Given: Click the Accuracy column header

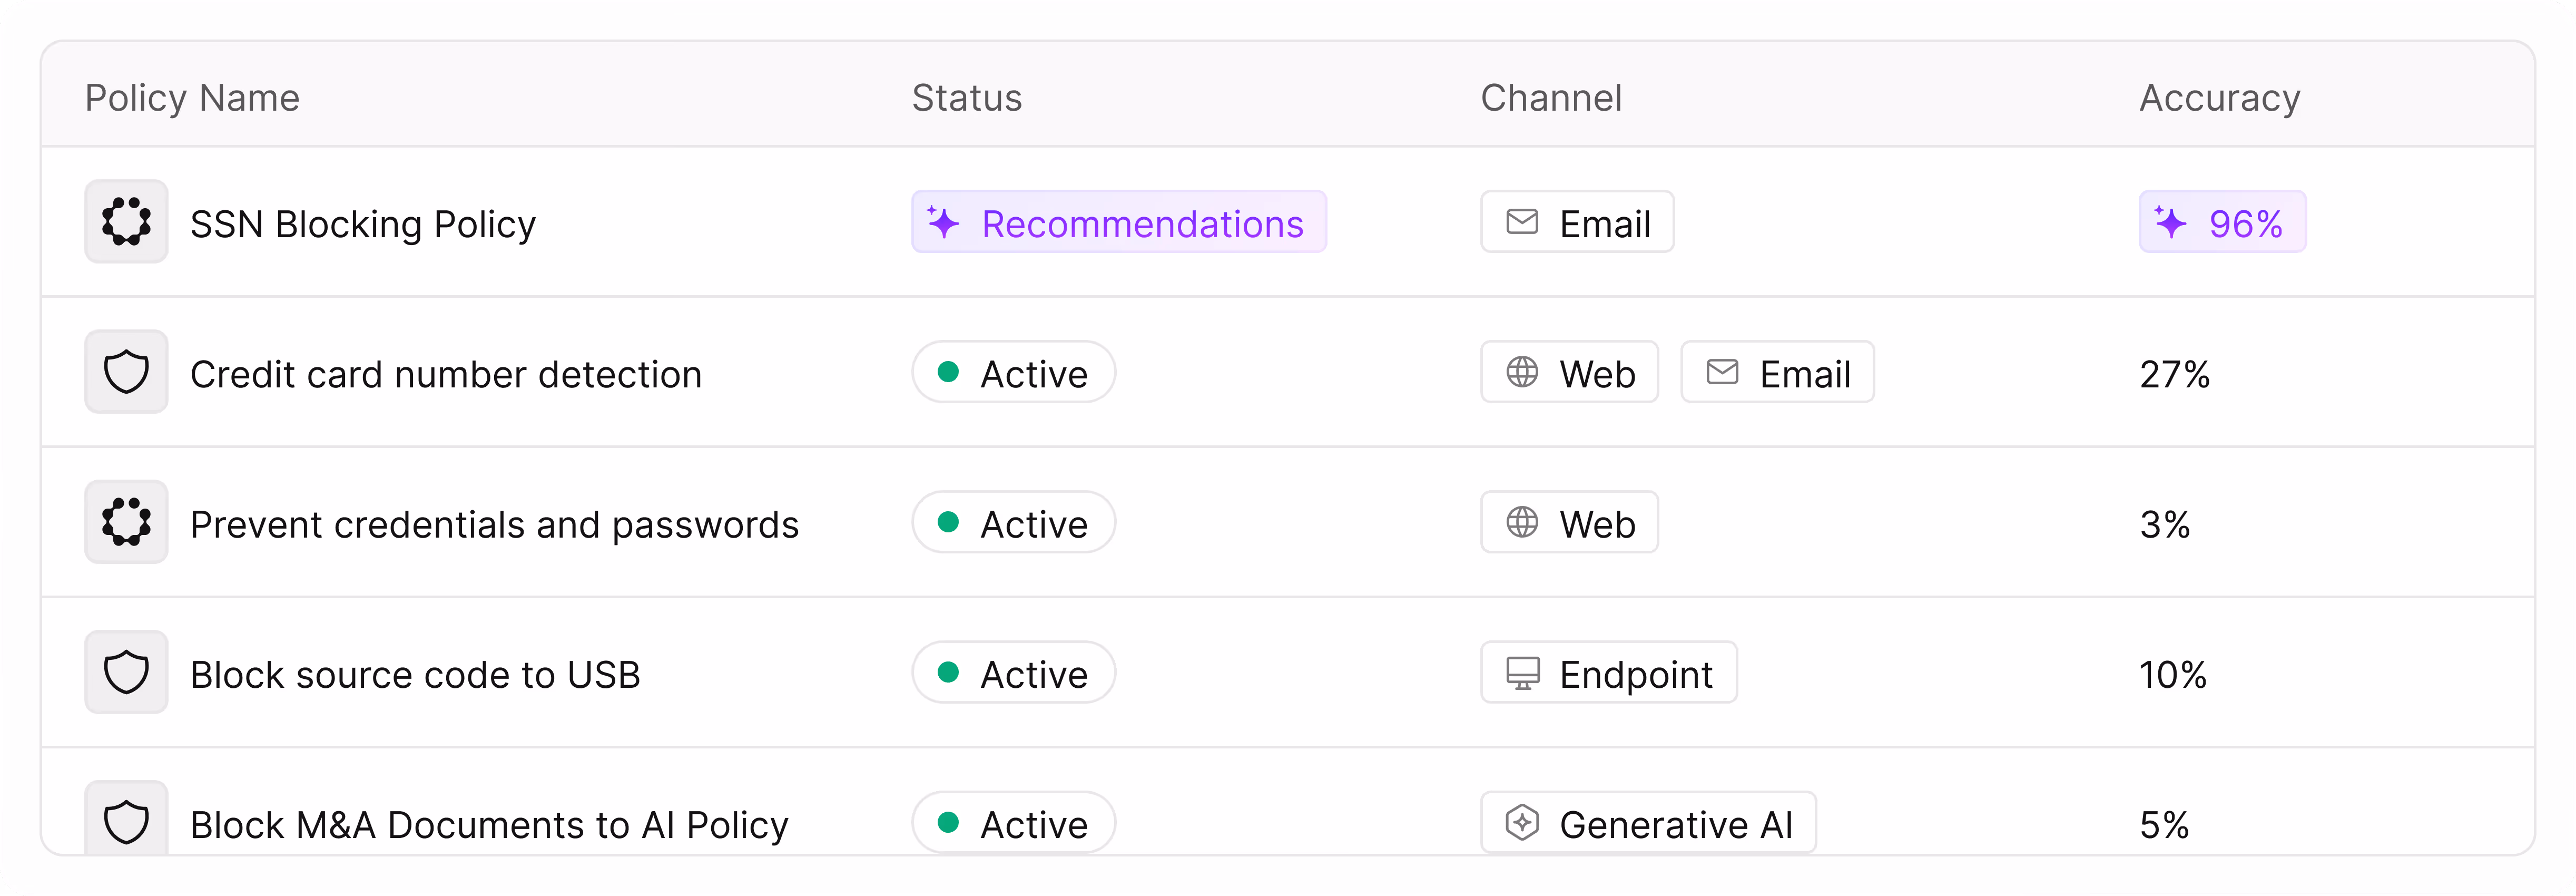Looking at the screenshot, I should click(2219, 98).
